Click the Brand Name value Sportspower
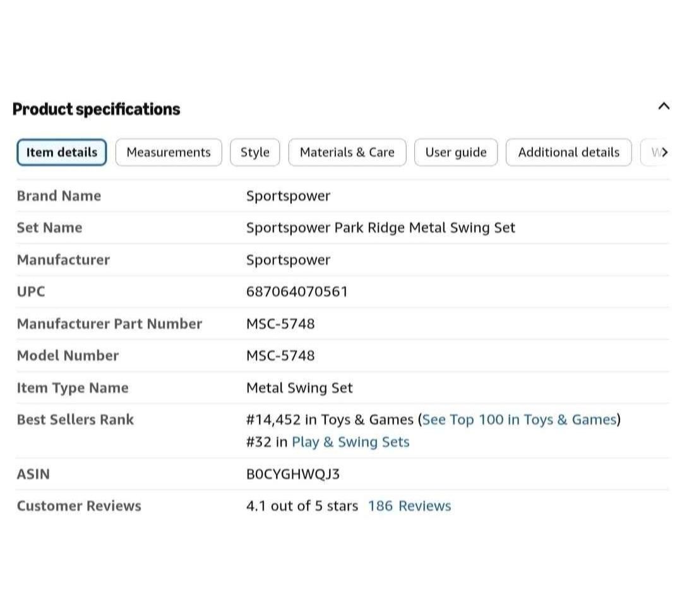 [x=289, y=196]
